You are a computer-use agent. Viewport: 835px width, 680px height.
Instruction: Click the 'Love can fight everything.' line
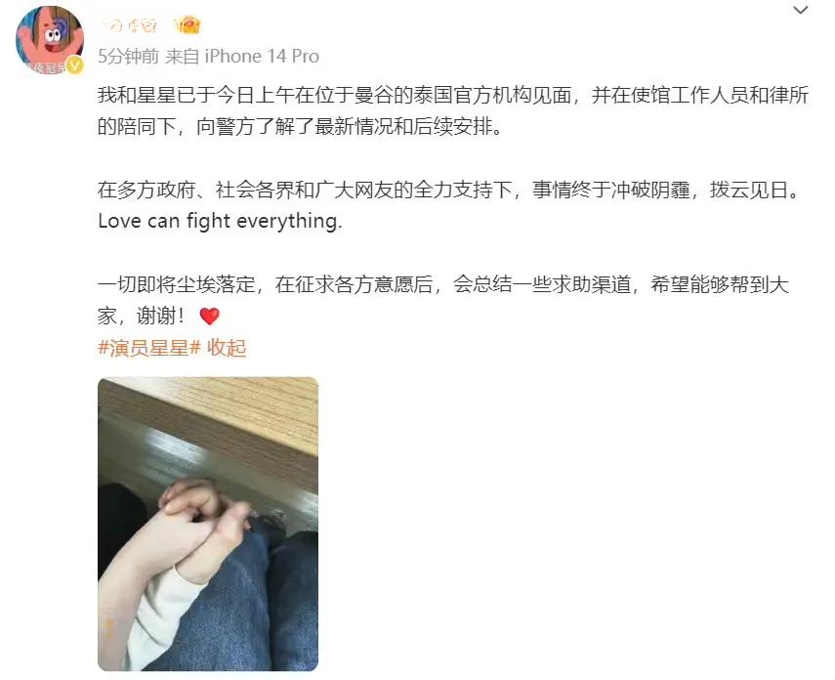tap(220, 221)
